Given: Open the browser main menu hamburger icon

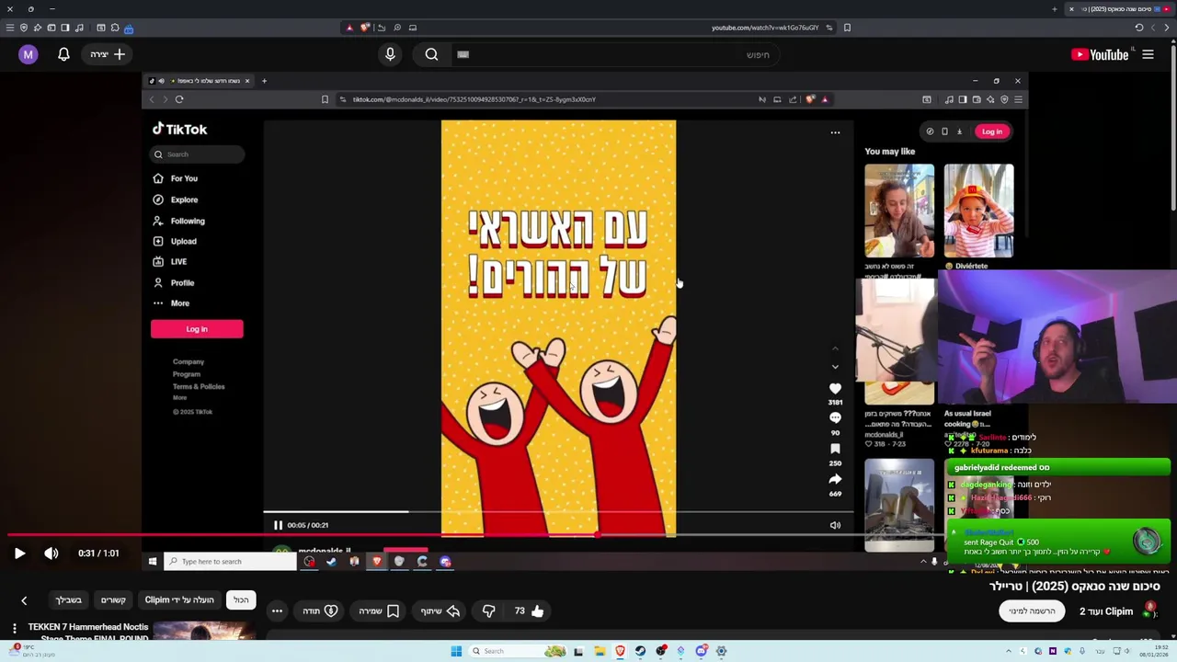Looking at the screenshot, I should pyautogui.click(x=10, y=28).
